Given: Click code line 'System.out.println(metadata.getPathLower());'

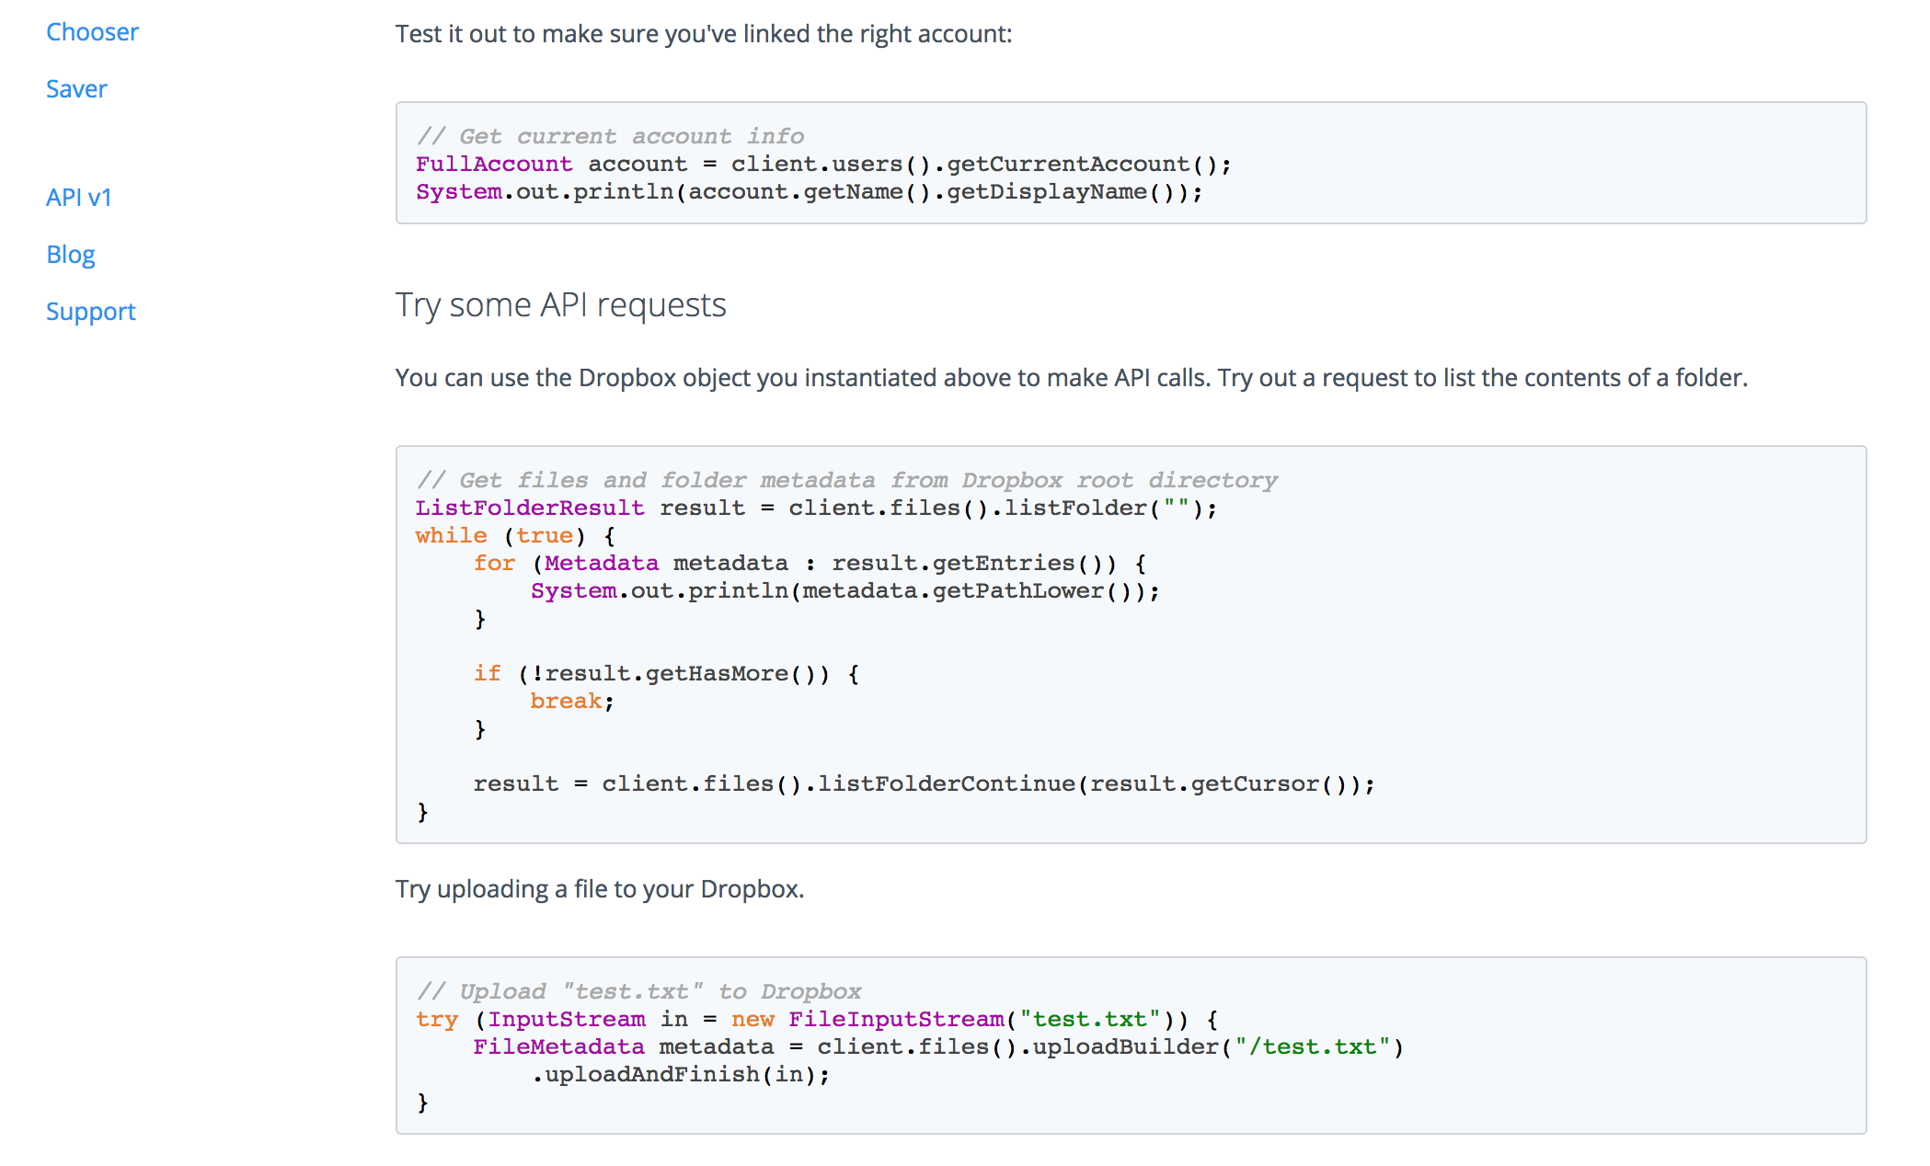Looking at the screenshot, I should [x=845, y=590].
